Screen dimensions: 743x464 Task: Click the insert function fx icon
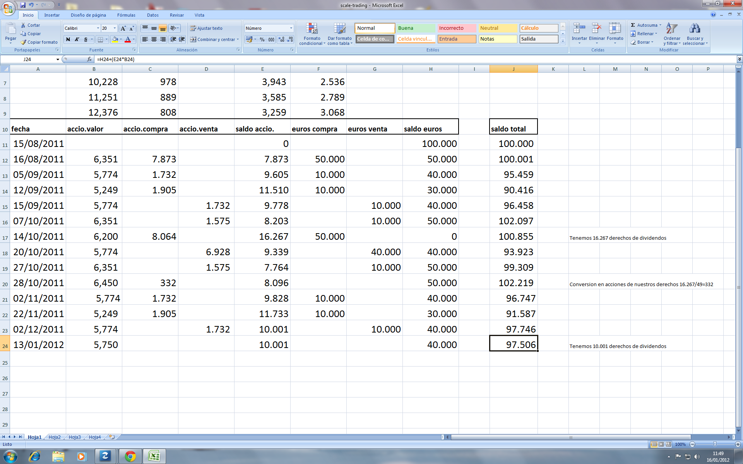tap(89, 59)
